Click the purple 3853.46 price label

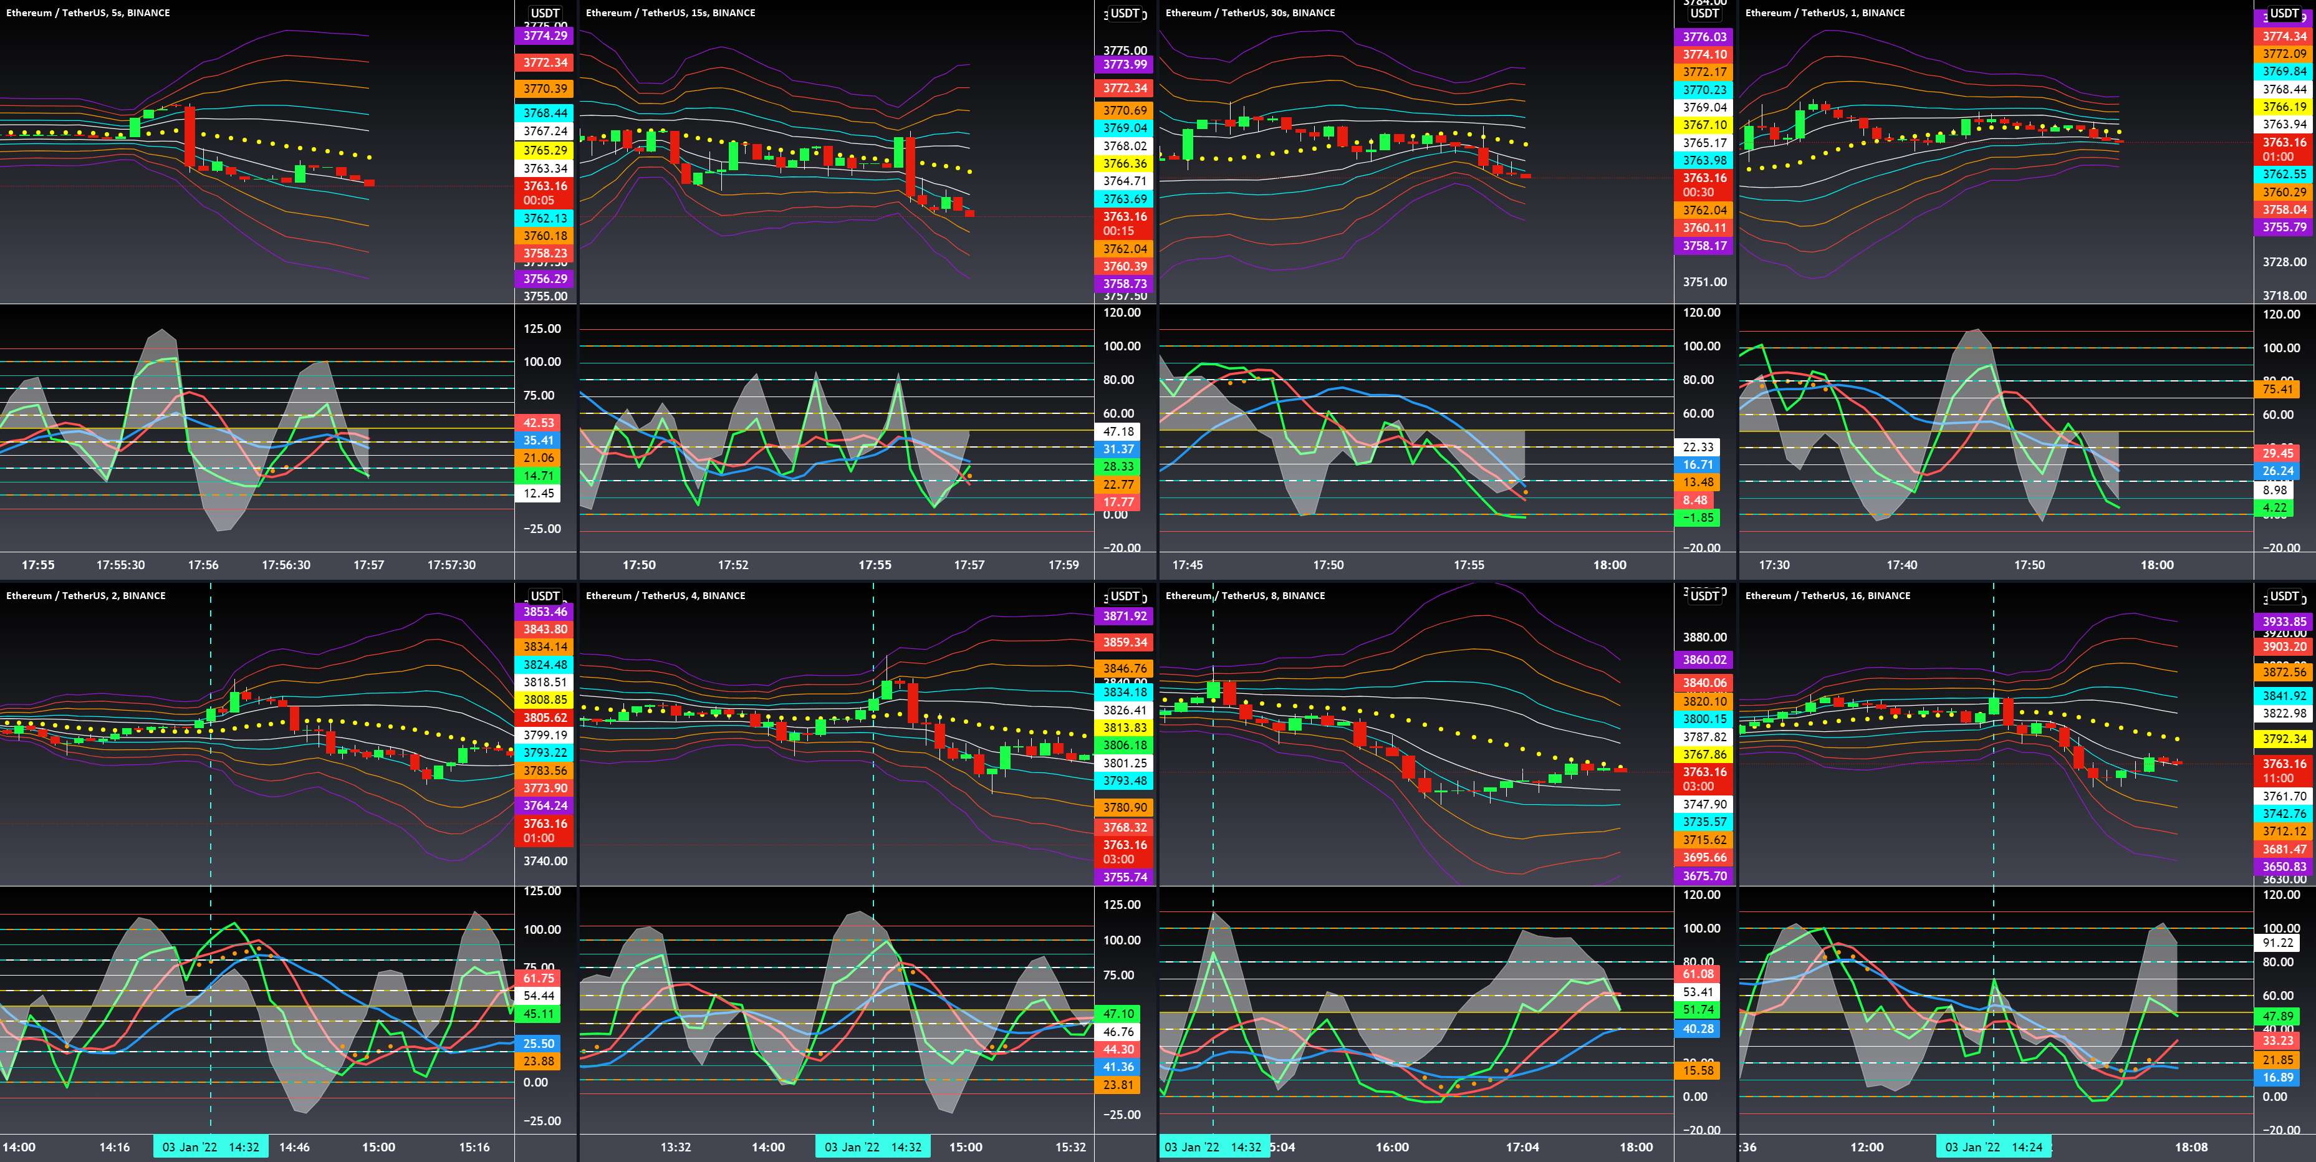click(x=545, y=611)
